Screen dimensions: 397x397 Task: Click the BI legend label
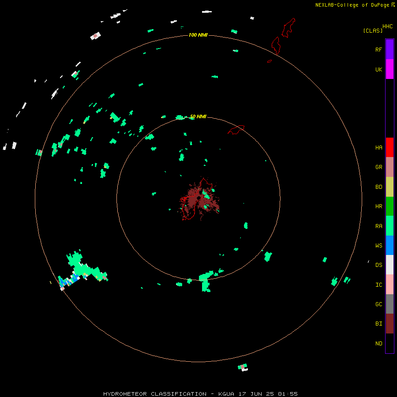(x=378, y=324)
